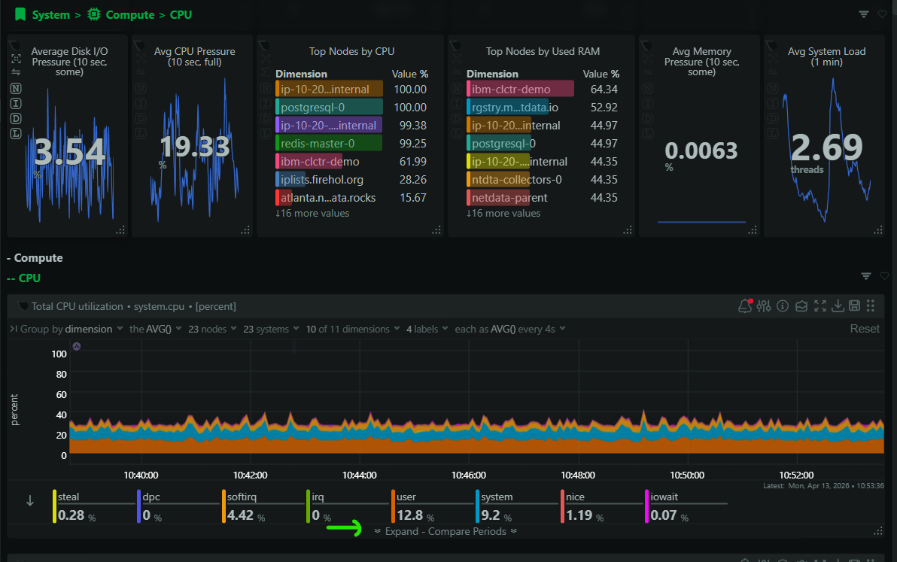Open the 10 of 11 dimensions dropdown
Viewport: 897px width, 562px height.
pos(348,329)
